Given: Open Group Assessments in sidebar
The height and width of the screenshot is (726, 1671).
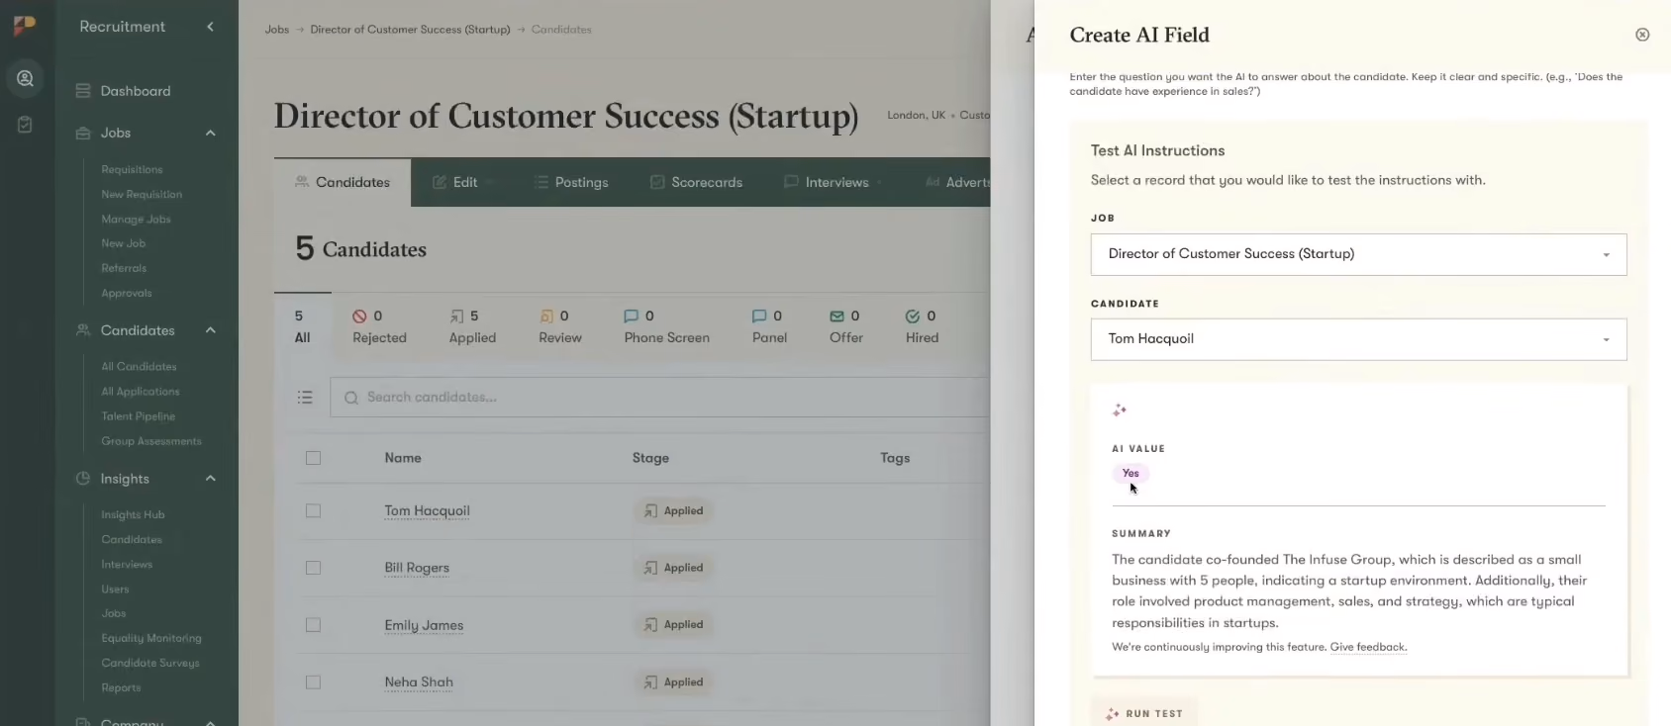Looking at the screenshot, I should point(150,441).
